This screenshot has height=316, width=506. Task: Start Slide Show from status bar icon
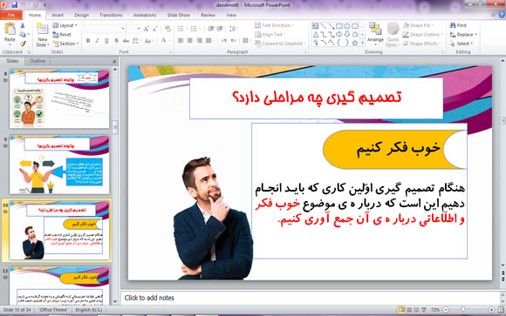coord(424,310)
